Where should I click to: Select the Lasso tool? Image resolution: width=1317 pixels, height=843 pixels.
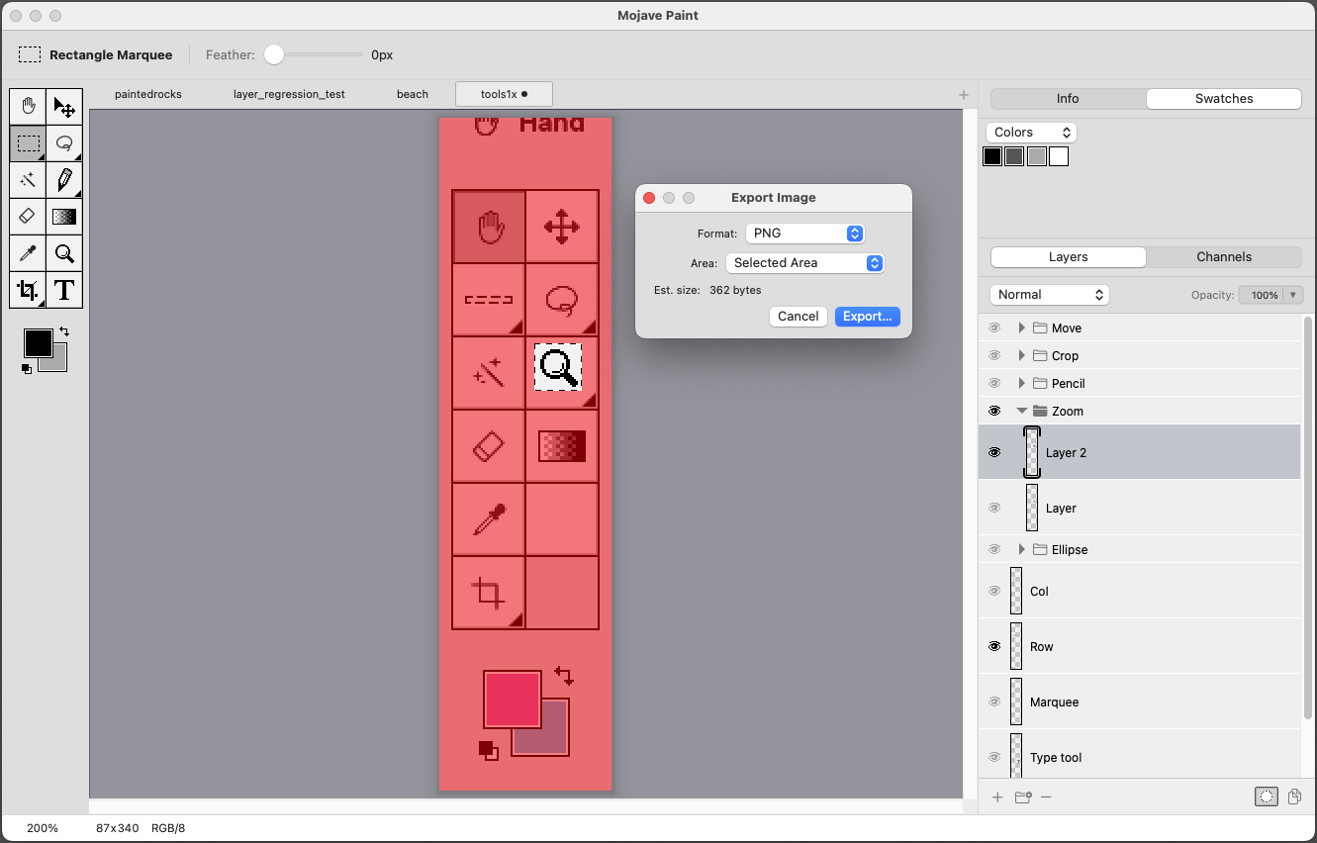coord(64,143)
